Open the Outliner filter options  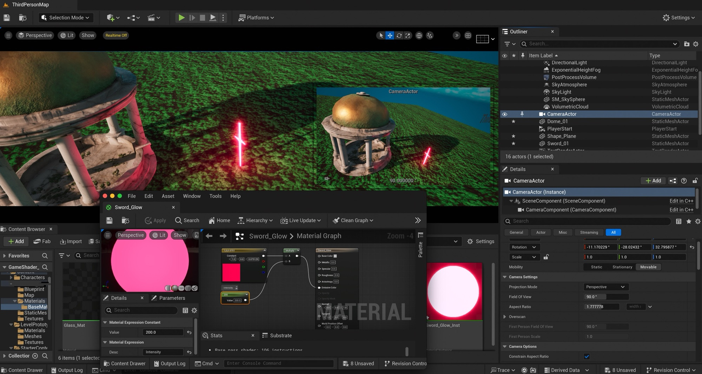tap(510, 44)
